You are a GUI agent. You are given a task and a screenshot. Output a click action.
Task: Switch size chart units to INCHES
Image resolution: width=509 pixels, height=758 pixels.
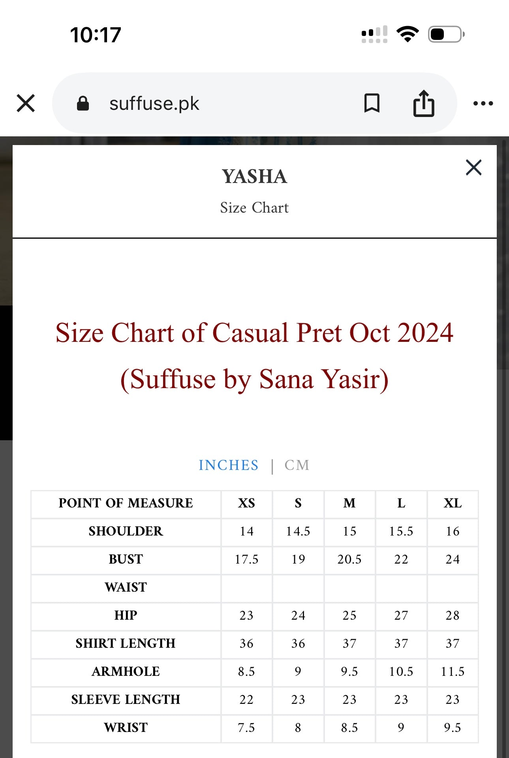[x=228, y=465]
